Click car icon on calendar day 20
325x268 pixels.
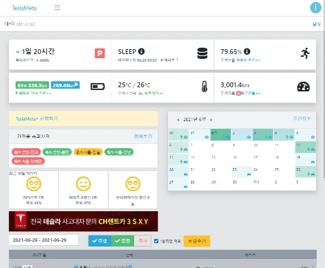pos(185,175)
